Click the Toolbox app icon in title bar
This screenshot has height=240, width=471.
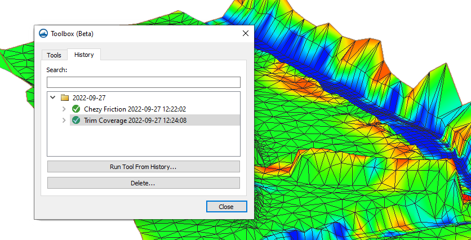click(x=43, y=33)
